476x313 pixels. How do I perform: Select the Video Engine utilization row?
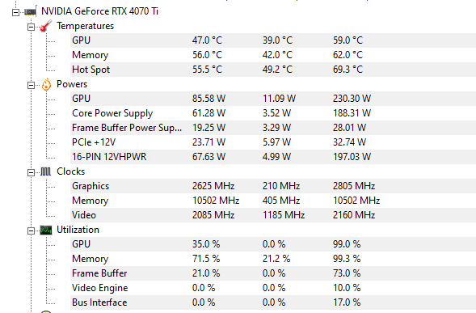click(x=273, y=288)
